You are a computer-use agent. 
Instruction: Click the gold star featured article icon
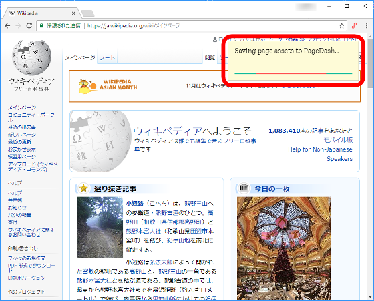[x=83, y=188]
